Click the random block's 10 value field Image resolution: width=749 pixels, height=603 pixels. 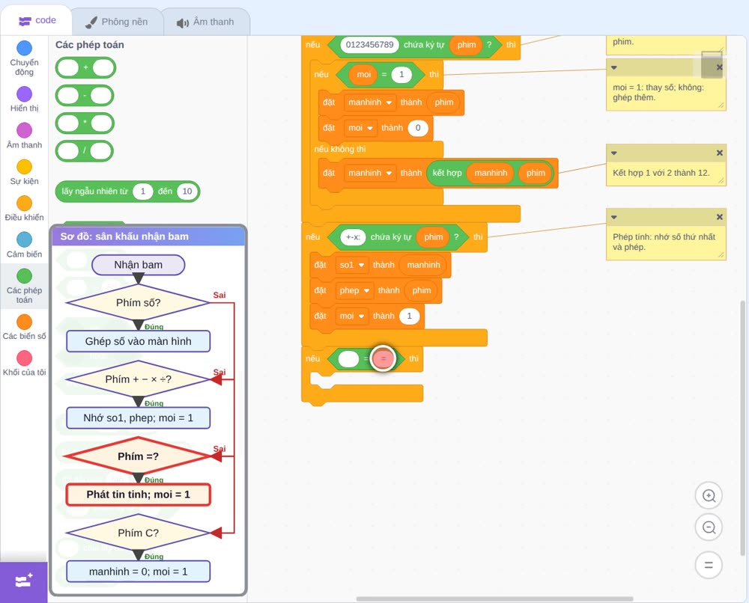coord(187,192)
